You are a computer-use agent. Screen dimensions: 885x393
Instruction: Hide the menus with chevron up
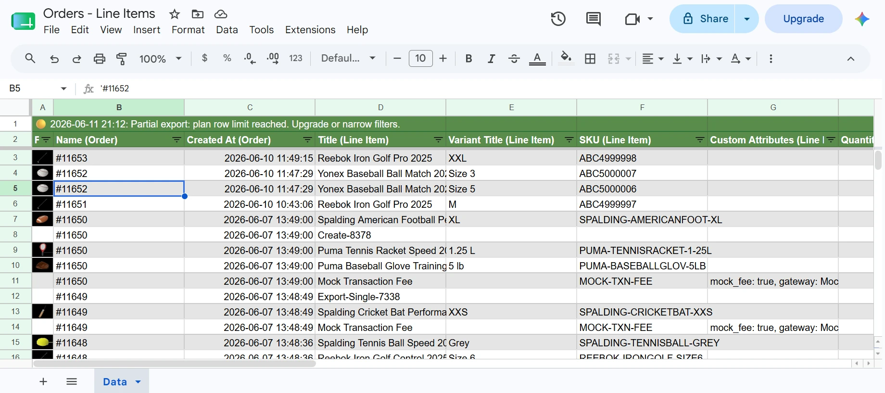pos(850,59)
